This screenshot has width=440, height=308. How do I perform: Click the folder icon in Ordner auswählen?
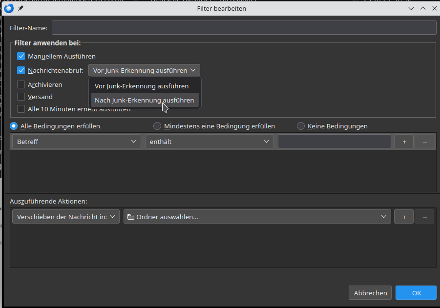click(130, 217)
